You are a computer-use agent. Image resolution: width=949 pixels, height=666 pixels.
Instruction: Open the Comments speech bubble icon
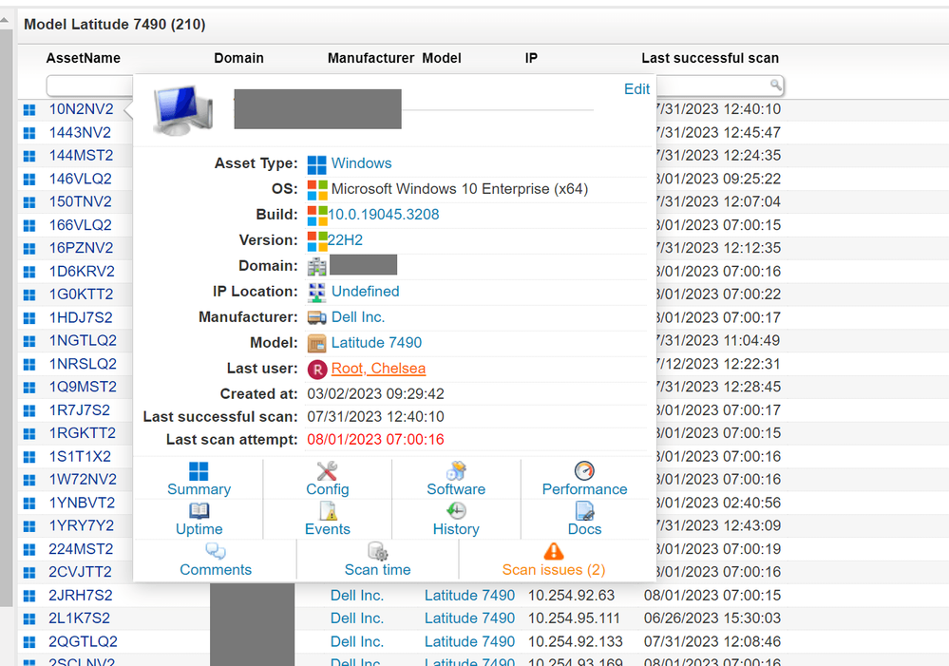pos(216,552)
